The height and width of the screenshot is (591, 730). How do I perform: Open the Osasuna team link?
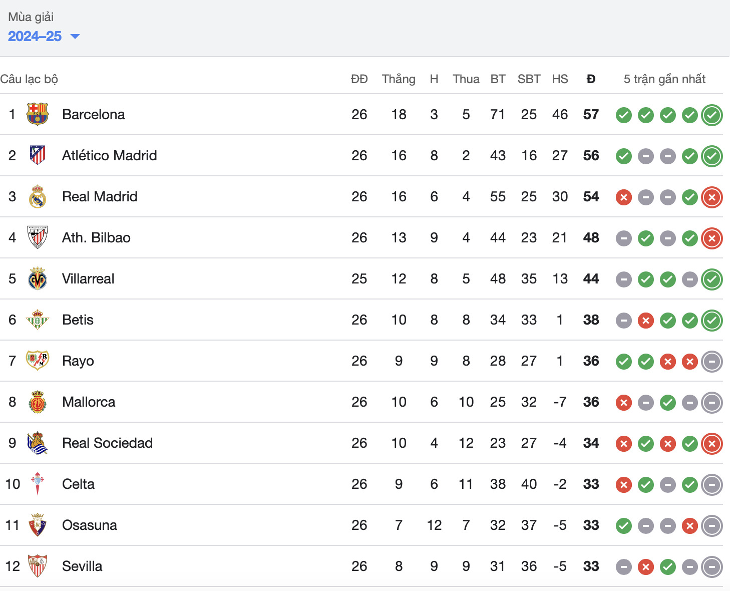[89, 525]
